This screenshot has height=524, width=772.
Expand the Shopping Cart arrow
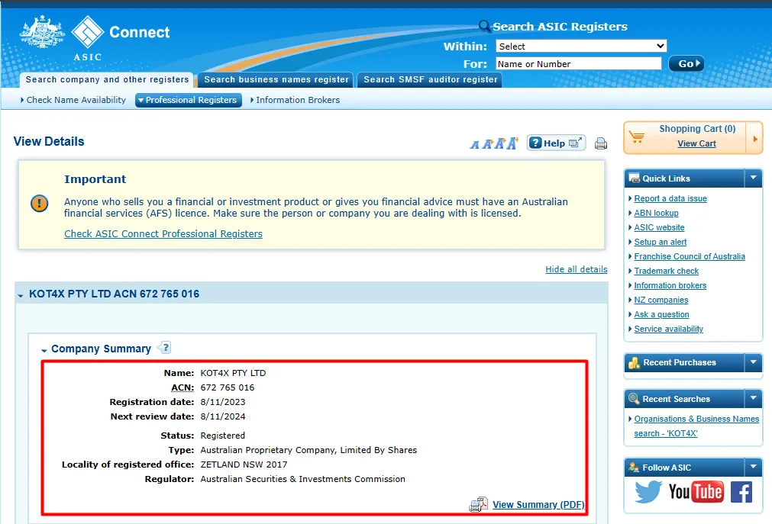(754, 139)
